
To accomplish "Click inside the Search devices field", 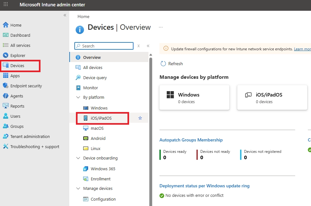I will coord(104,46).
